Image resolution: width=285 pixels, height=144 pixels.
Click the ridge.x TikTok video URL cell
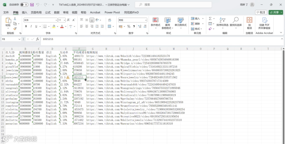129,63
